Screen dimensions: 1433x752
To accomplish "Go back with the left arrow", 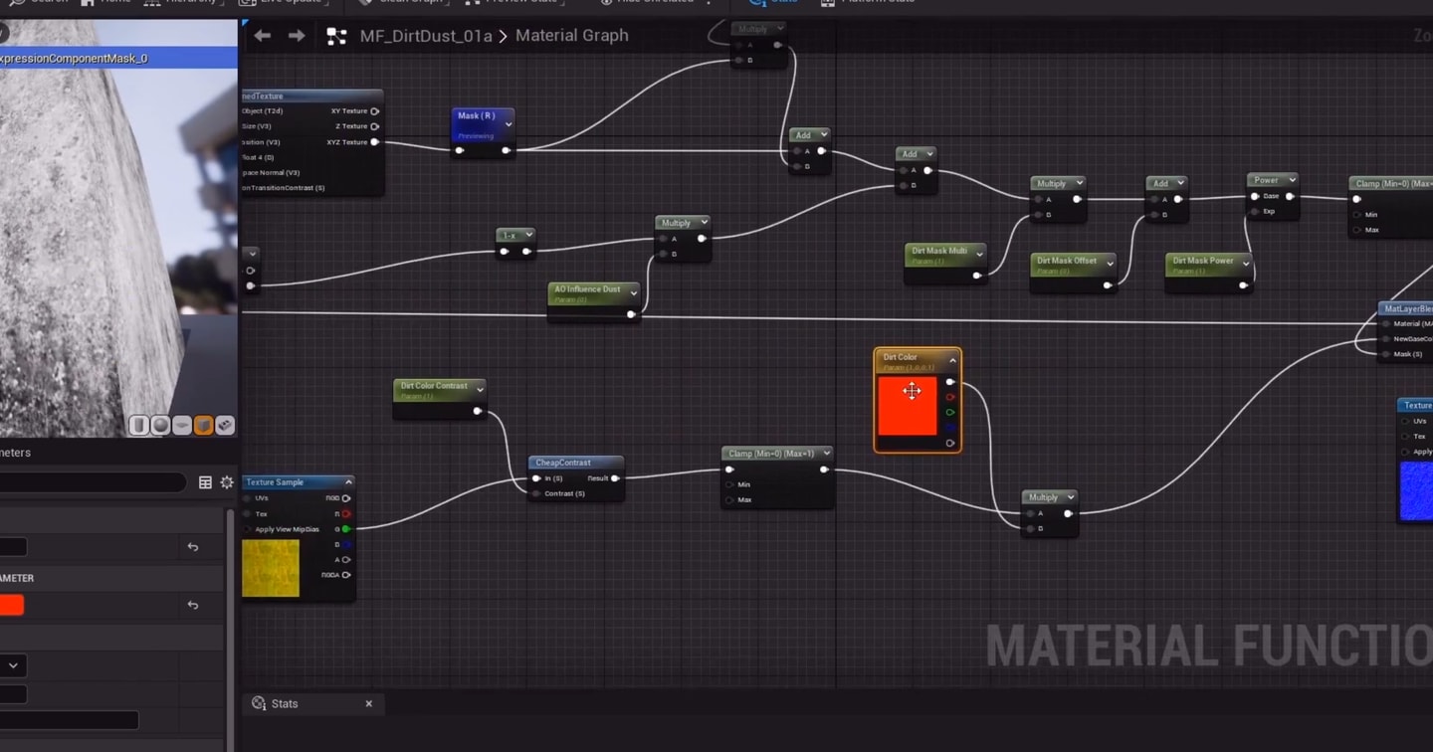I will point(262,36).
